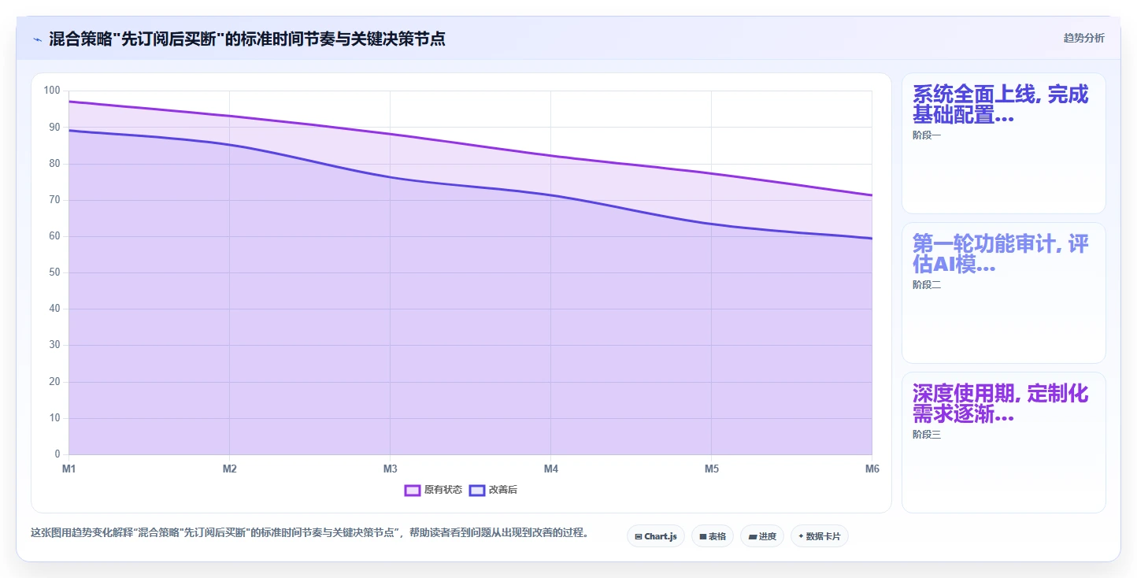
Task: Open the 阶段三 card 深度使用期
Action: (1004, 443)
